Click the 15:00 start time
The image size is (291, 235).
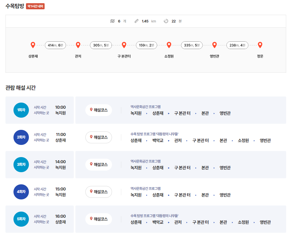click(60, 189)
